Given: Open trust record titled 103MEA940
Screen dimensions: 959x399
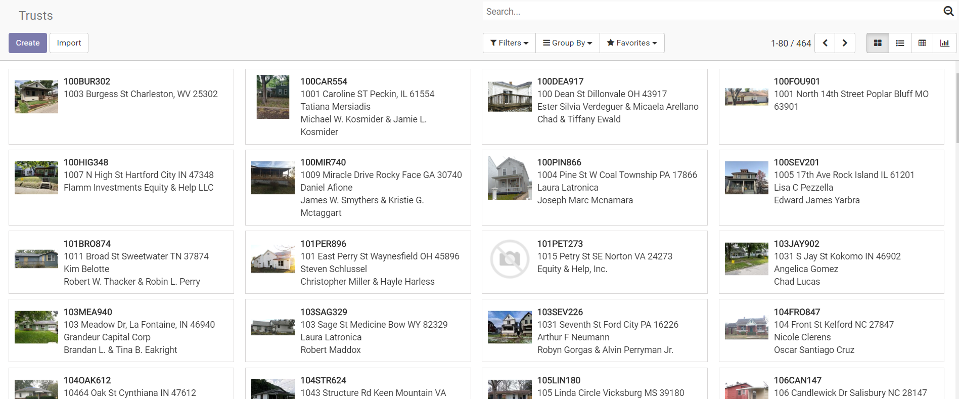Looking at the screenshot, I should pos(88,312).
